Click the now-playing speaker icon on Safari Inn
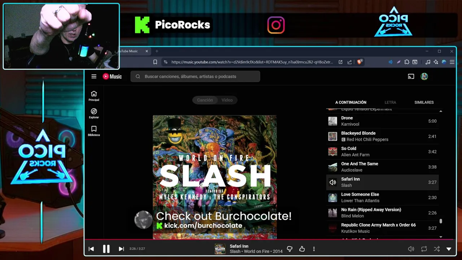462x260 pixels. coord(332,182)
